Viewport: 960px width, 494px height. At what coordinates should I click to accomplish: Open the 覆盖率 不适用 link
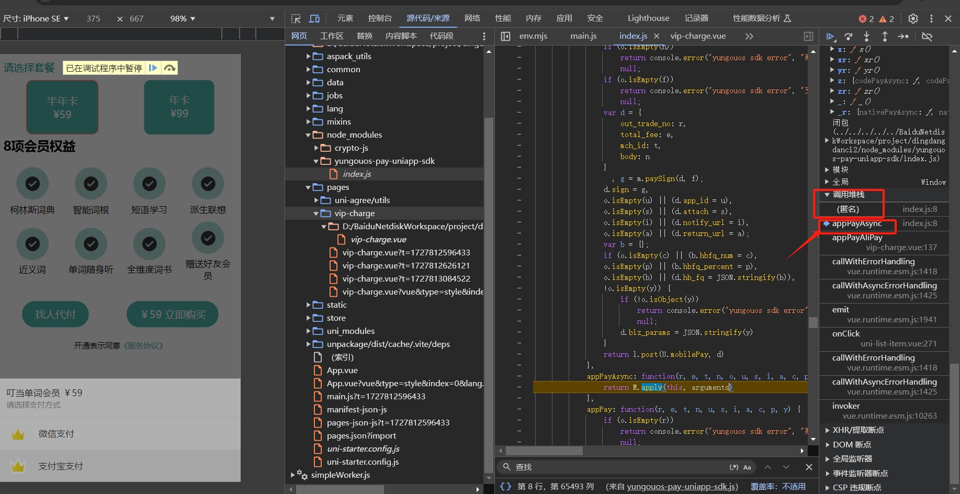click(778, 487)
